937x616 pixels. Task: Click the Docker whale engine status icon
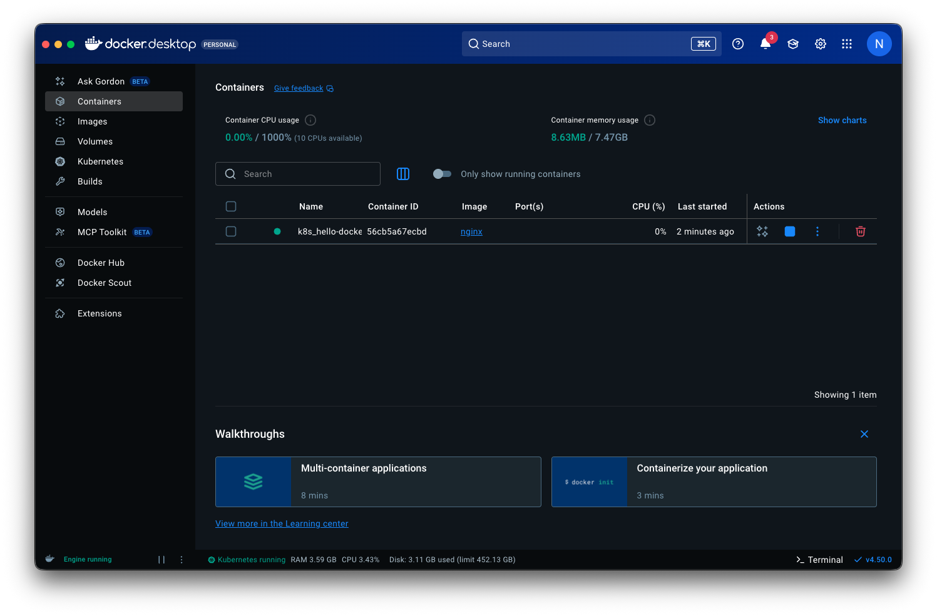(x=50, y=559)
